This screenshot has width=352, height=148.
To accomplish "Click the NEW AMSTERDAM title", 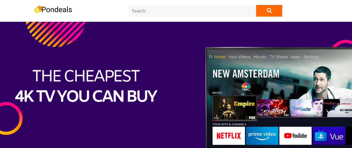I will (246, 74).
